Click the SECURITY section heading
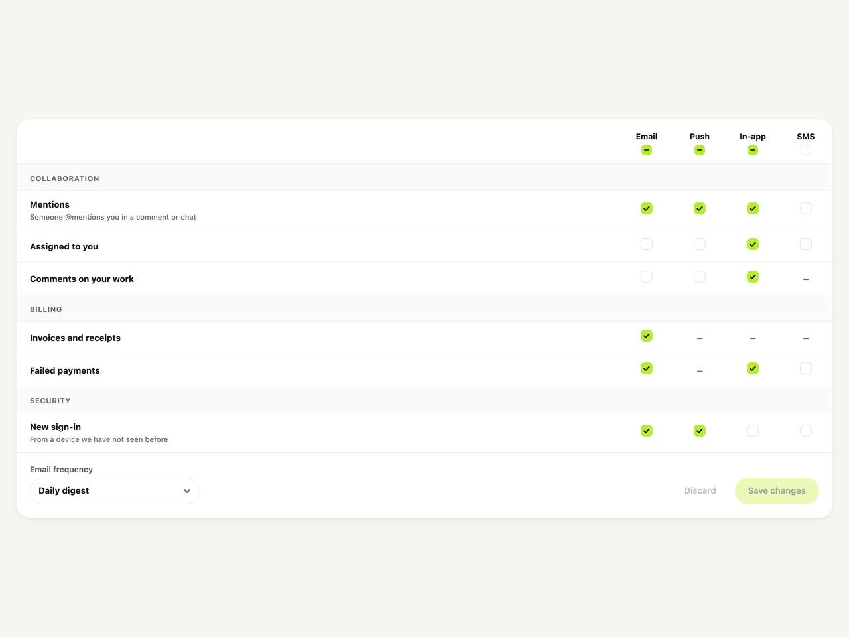The height and width of the screenshot is (637, 849). [x=50, y=401]
